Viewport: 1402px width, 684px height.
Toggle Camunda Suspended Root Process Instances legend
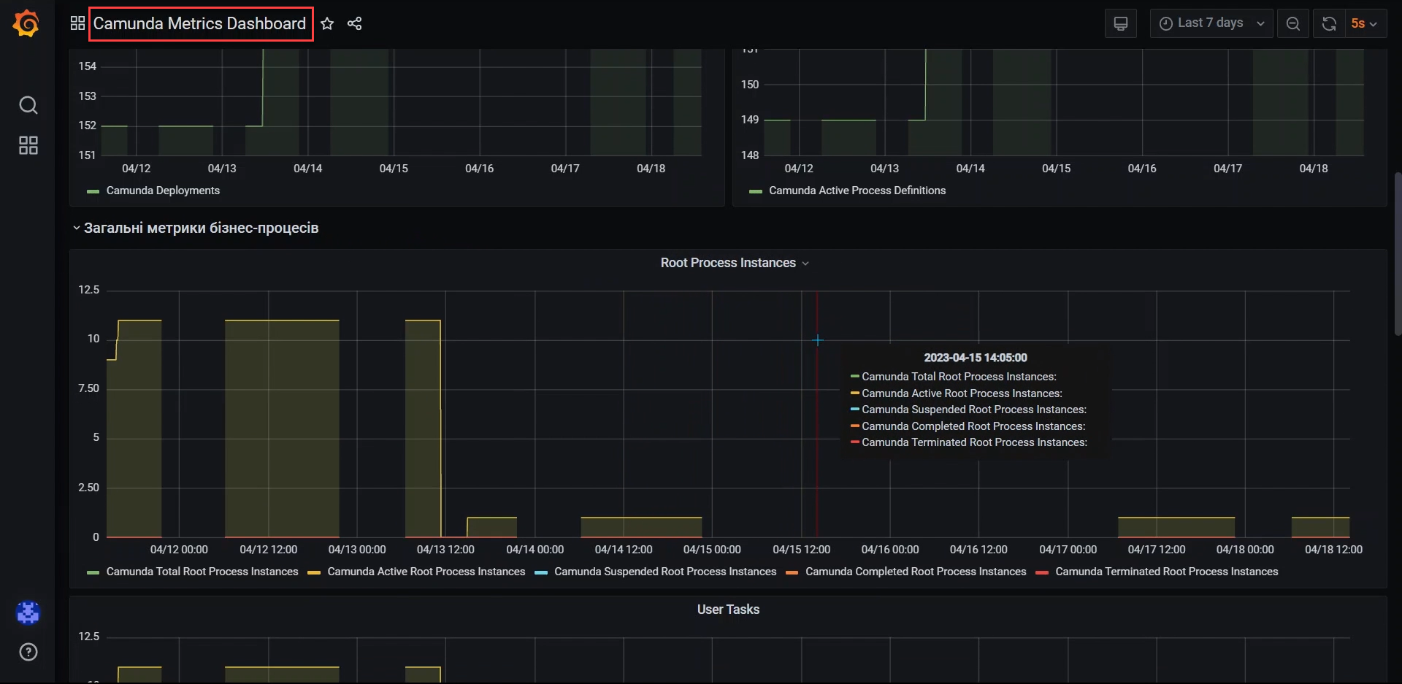665,572
